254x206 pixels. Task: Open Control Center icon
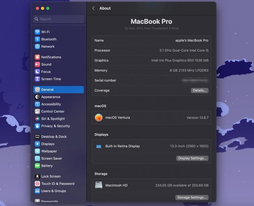(37, 111)
